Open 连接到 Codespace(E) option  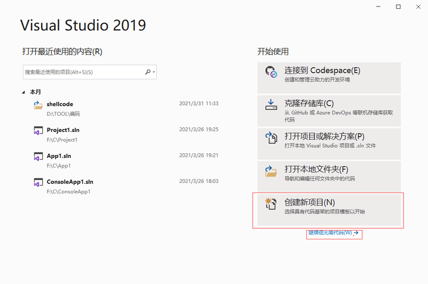pyautogui.click(x=329, y=78)
